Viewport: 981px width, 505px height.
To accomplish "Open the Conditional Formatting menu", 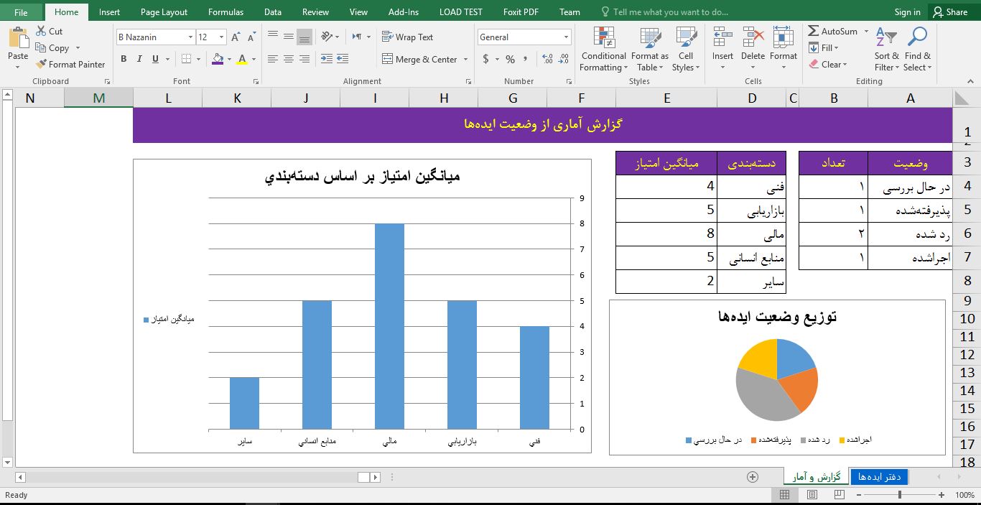I will (x=603, y=49).
